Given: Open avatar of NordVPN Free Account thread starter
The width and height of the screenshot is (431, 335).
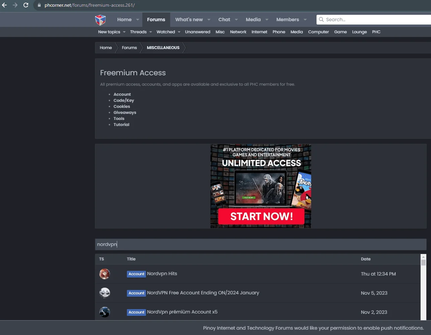Looking at the screenshot, I should 105,293.
